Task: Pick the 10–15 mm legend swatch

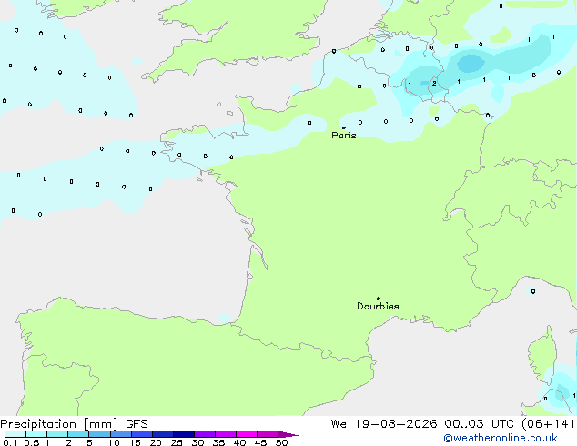Action: point(121,434)
